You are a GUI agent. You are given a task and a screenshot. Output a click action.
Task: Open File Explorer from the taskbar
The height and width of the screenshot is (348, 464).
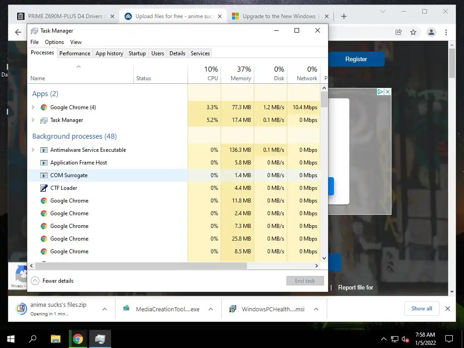tap(55, 339)
